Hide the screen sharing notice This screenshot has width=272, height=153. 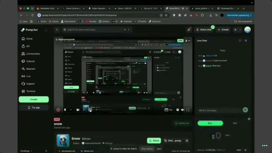159,149
